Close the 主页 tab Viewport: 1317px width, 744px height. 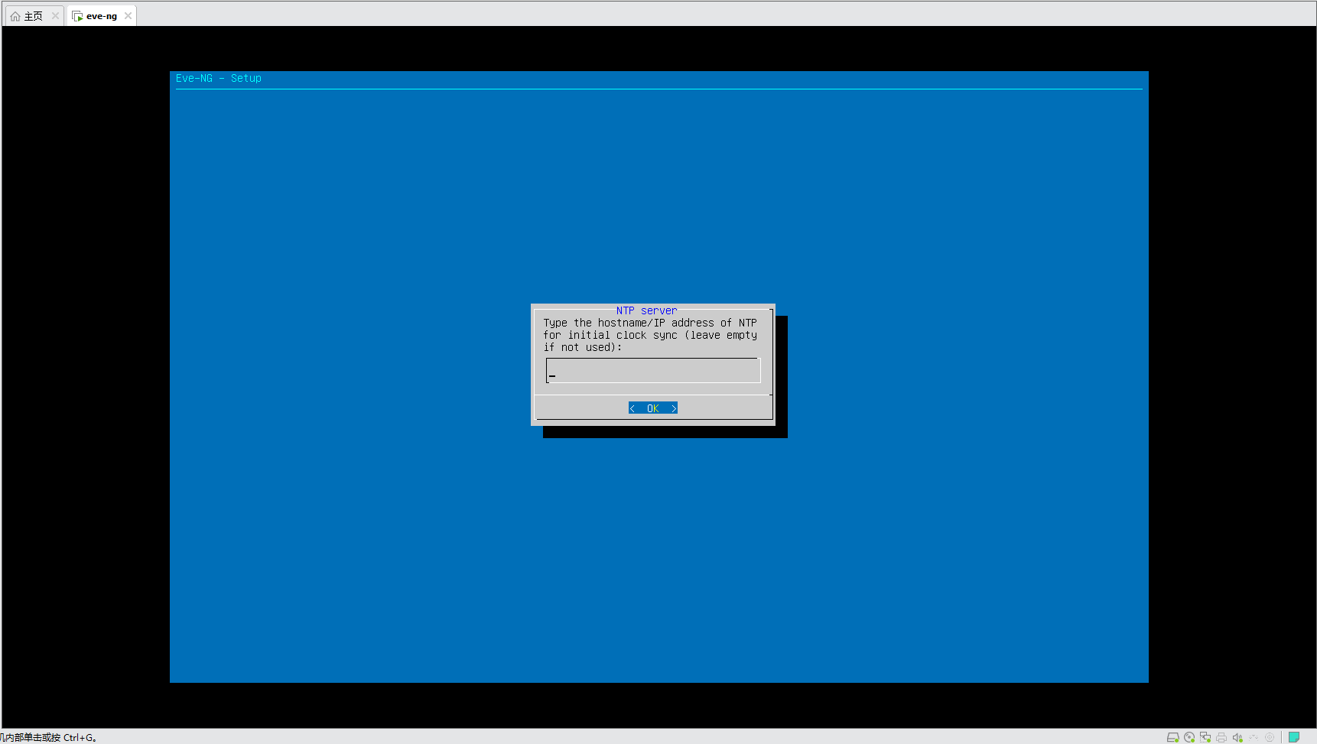pyautogui.click(x=55, y=16)
